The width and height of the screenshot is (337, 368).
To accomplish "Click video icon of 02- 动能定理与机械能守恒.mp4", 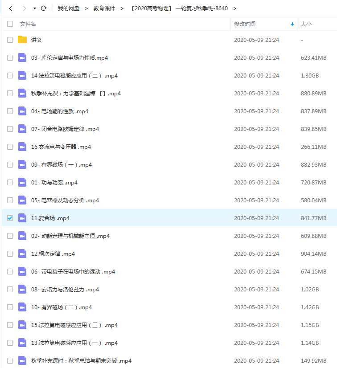I will (22, 236).
